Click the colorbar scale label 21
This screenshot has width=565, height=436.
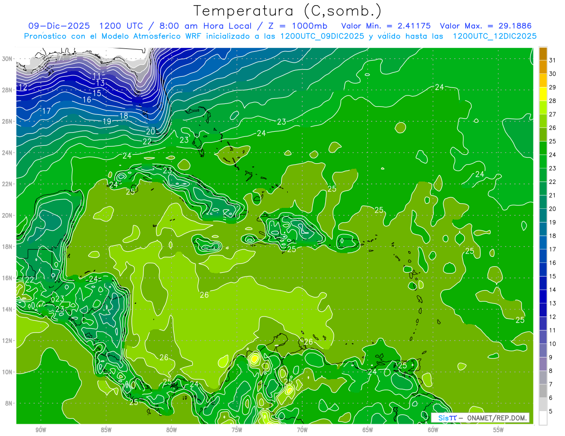coord(553,195)
